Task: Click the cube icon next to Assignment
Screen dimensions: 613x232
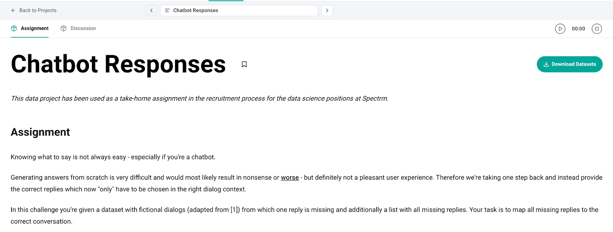Action: click(x=14, y=28)
